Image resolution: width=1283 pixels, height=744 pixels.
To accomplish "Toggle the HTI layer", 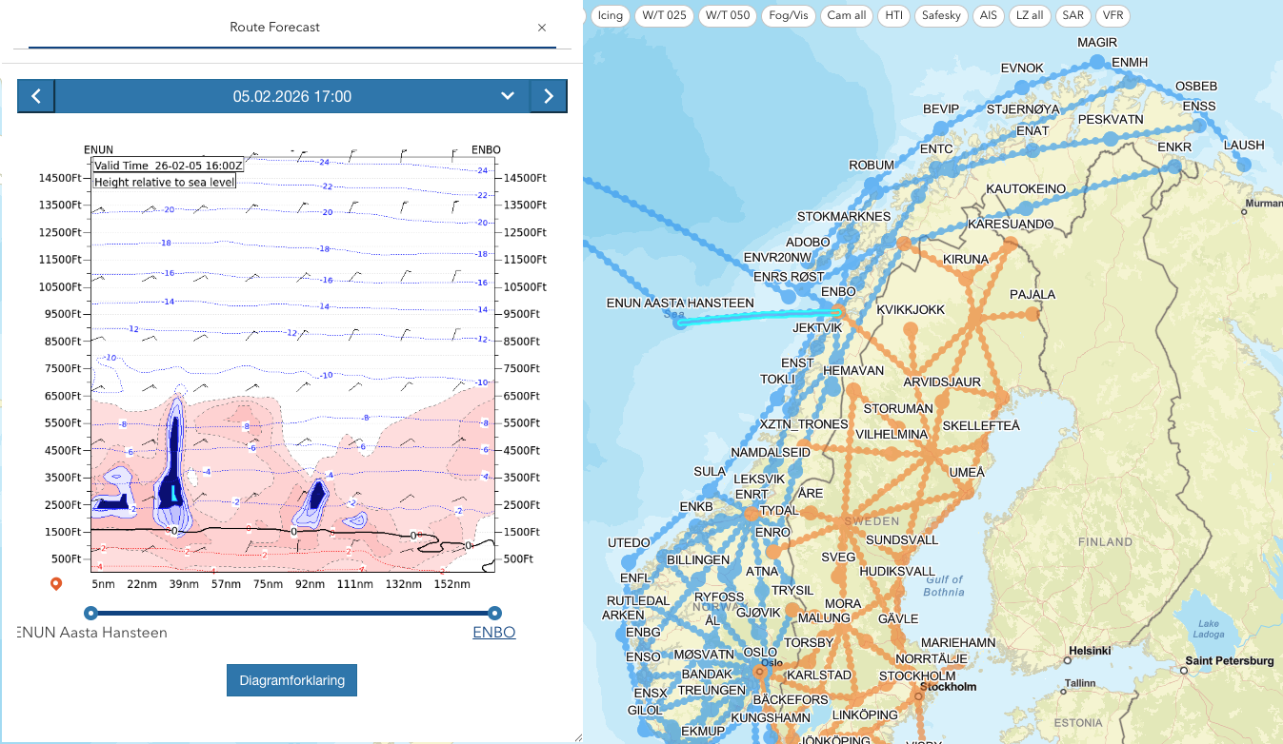I will [893, 15].
